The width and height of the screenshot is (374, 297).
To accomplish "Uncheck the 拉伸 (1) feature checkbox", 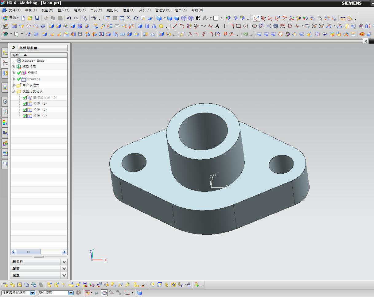I will coord(25,104).
